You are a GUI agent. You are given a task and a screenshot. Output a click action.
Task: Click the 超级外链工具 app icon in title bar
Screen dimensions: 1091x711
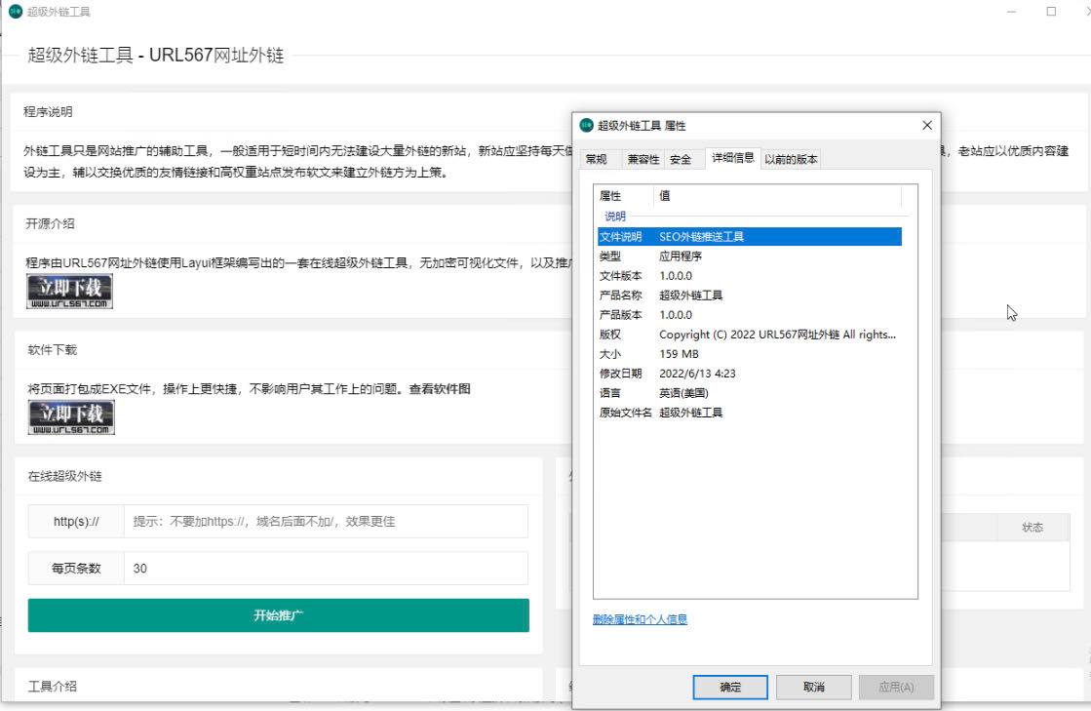[x=16, y=12]
